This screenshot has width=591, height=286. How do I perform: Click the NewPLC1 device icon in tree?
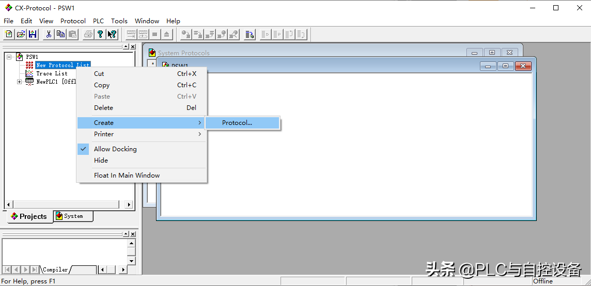point(29,82)
